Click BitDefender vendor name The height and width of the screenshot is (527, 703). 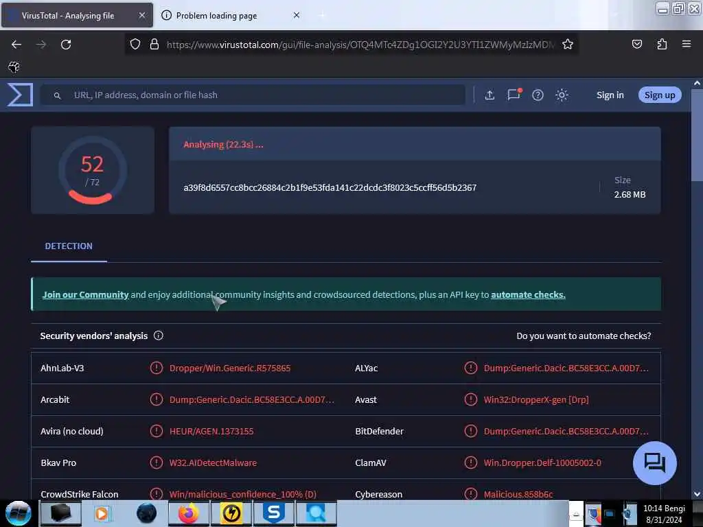(x=379, y=431)
